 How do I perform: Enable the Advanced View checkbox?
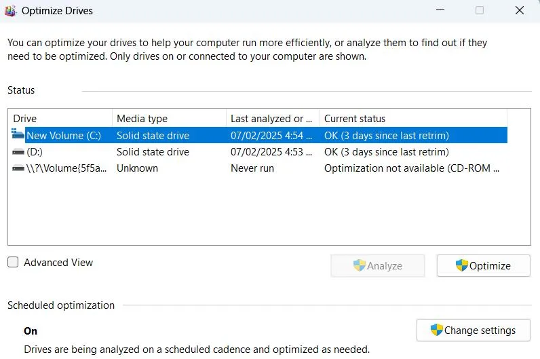coord(13,262)
